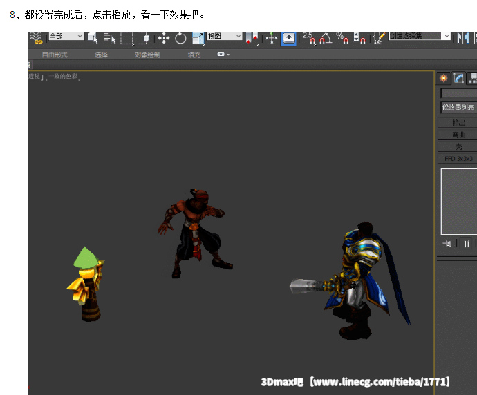The width and height of the screenshot is (477, 395).
Task: Open the 对象绘制 ribbon tab
Action: 147,55
